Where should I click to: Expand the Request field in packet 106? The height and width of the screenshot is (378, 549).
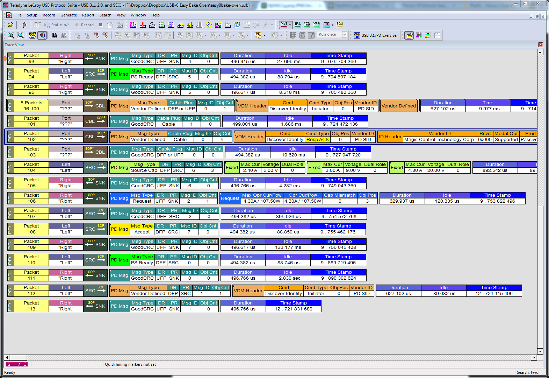click(230, 198)
